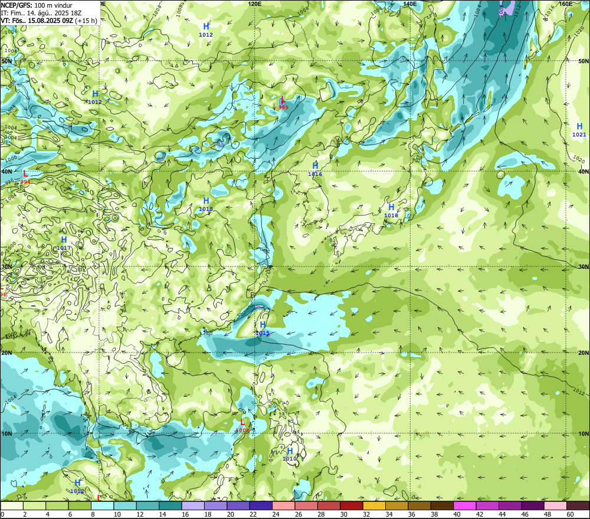
Task: Pick the 38–40 dark brown legend swatch
Action: (442, 505)
